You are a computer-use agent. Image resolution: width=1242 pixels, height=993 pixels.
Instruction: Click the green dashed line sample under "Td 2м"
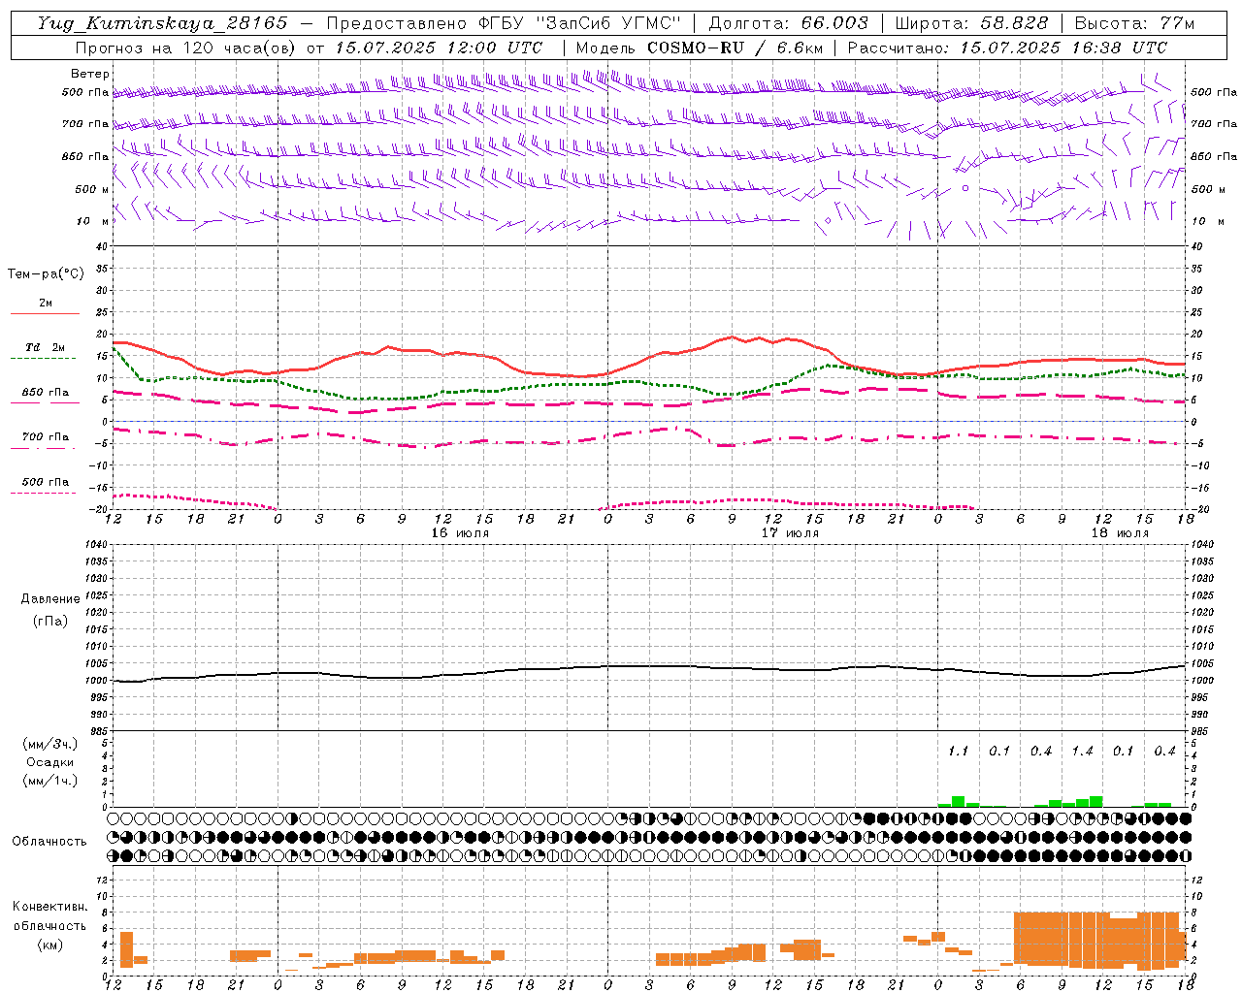(44, 359)
